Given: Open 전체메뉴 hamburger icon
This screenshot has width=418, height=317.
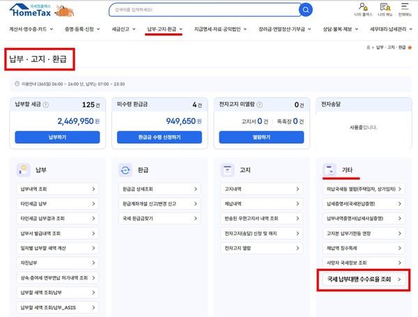Looking at the screenshot, I should (404, 8).
